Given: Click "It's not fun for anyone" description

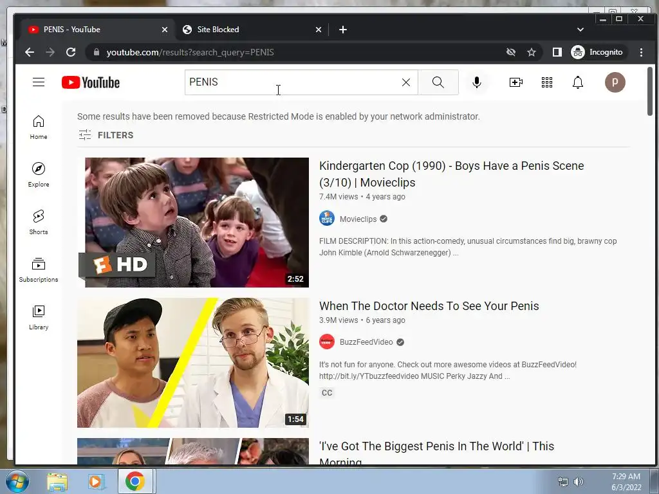Looking at the screenshot, I should (448, 370).
